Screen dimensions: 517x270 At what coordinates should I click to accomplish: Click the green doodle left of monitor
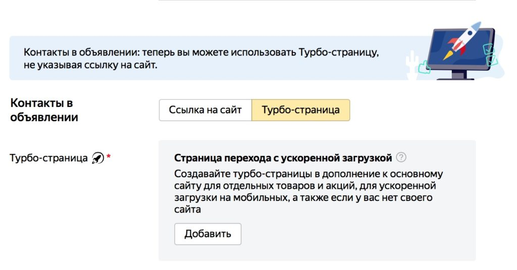424,66
